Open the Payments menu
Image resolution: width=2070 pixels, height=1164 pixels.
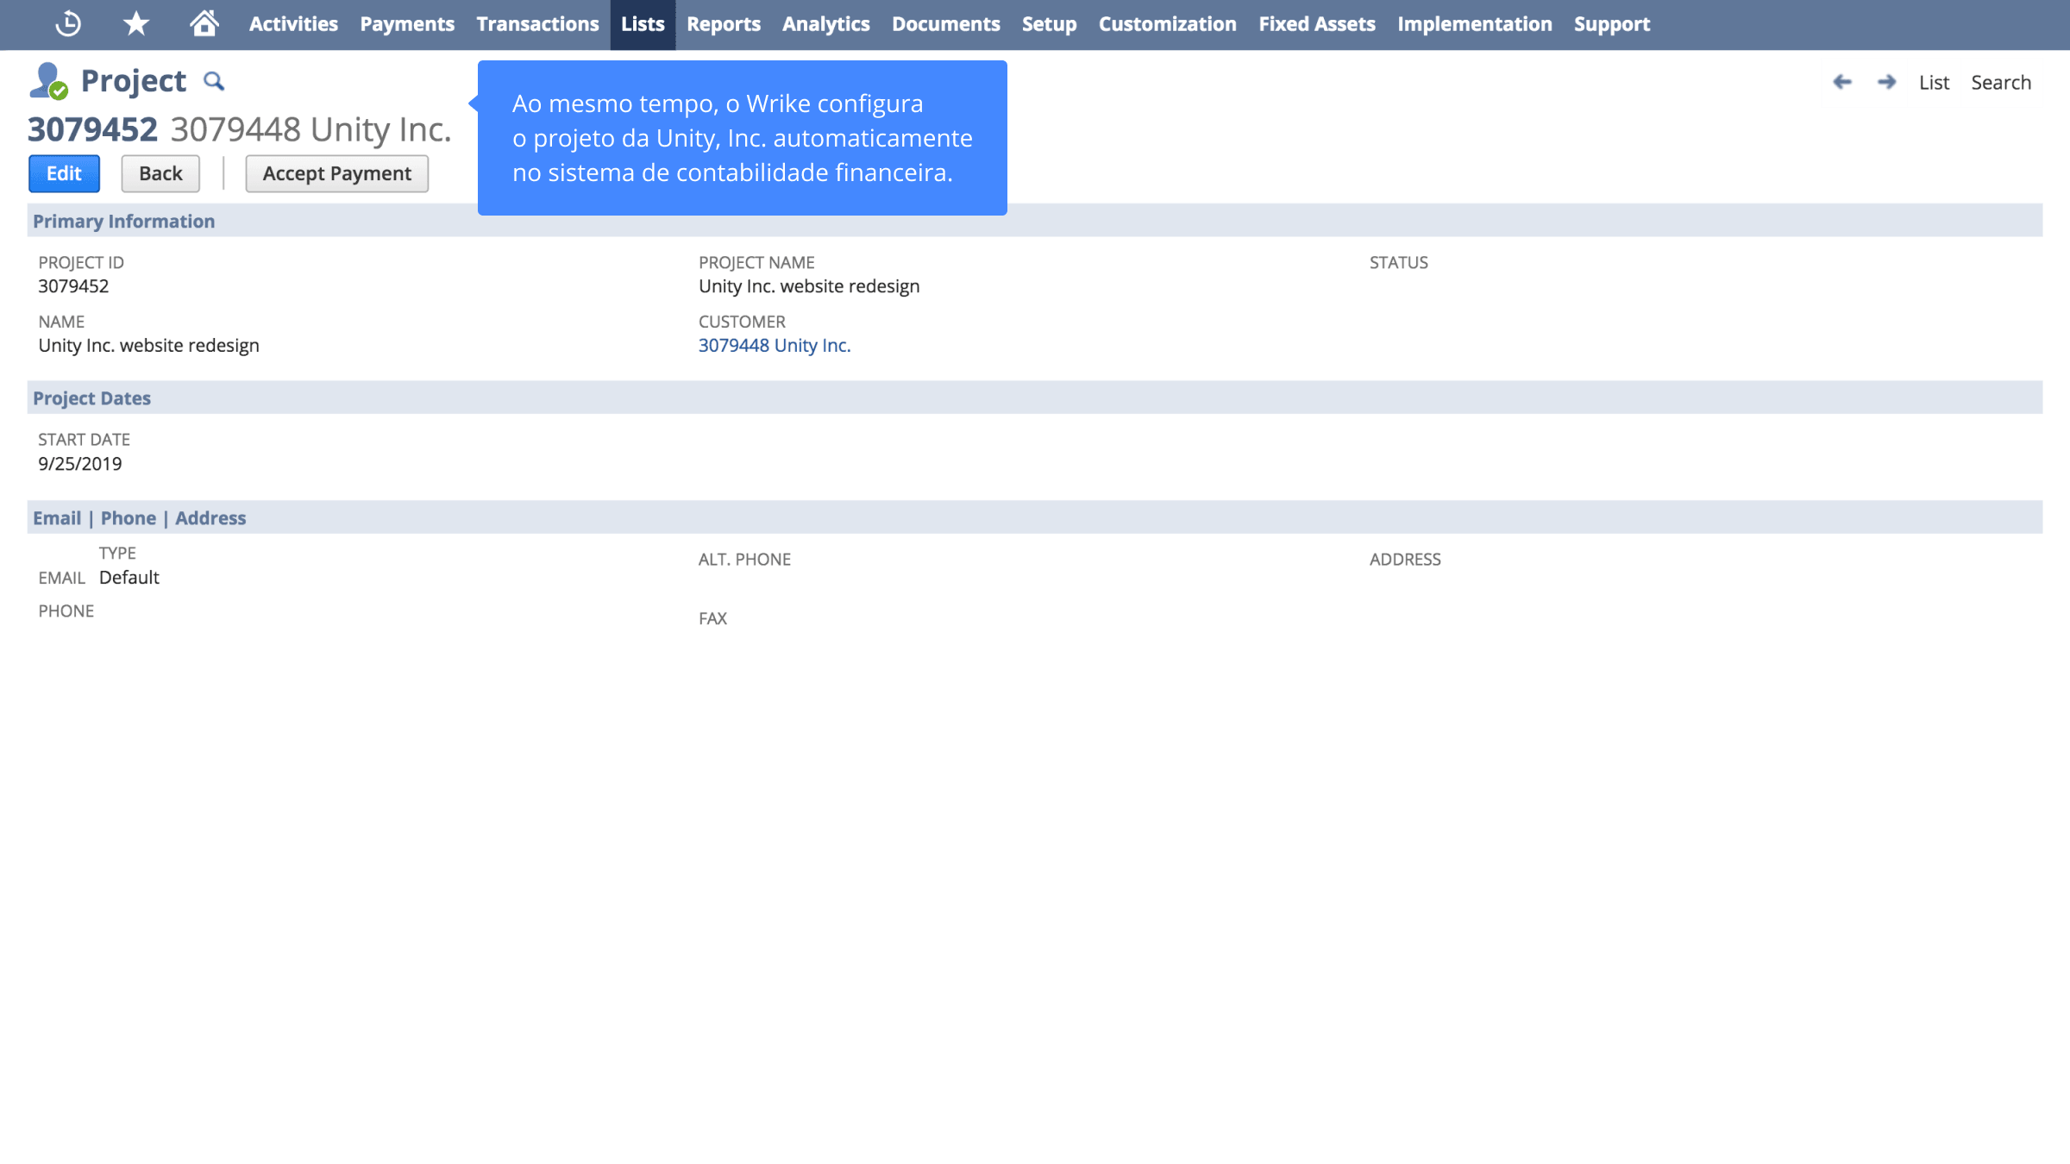click(407, 24)
